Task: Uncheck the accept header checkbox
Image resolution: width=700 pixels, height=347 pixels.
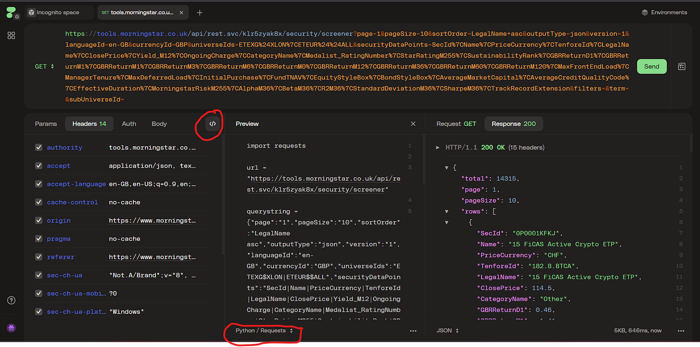Action: click(x=38, y=166)
